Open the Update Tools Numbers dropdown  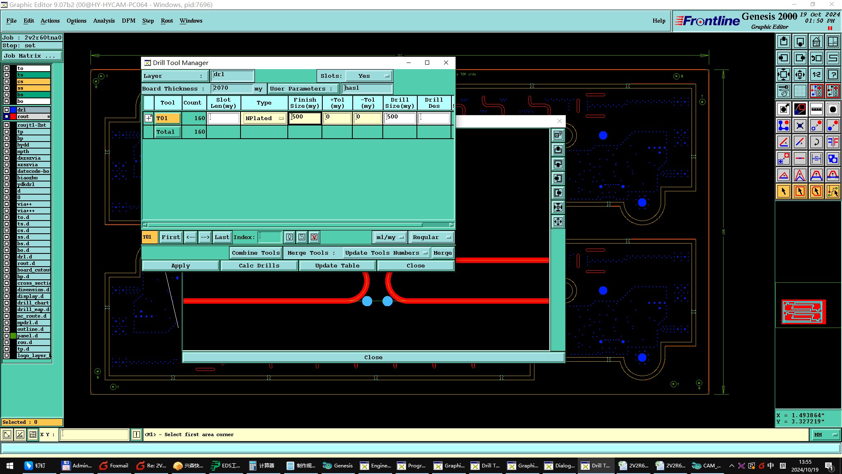coord(386,253)
